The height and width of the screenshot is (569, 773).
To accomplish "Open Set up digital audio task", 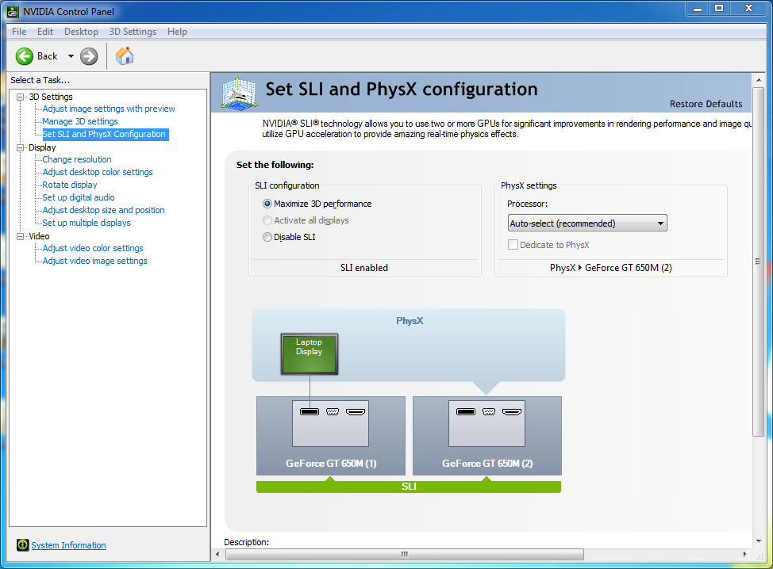I will click(x=79, y=197).
